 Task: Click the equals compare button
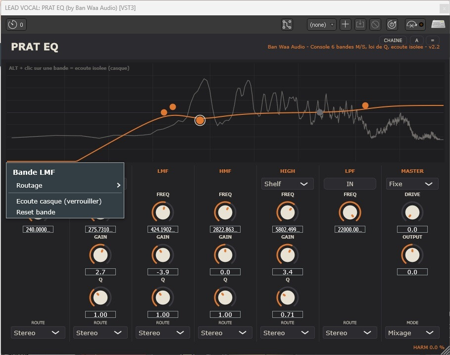pyautogui.click(x=432, y=41)
